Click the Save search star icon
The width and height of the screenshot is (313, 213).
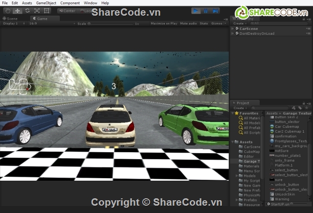coord(307,108)
